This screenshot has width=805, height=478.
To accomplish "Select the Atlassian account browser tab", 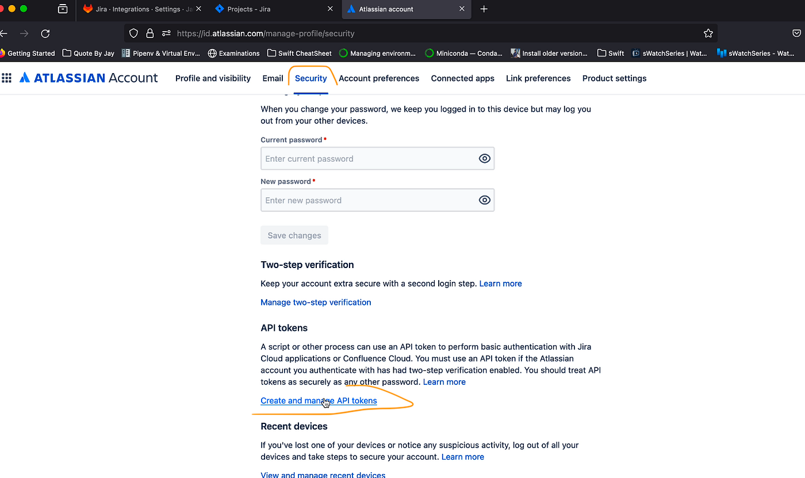I will [x=406, y=9].
